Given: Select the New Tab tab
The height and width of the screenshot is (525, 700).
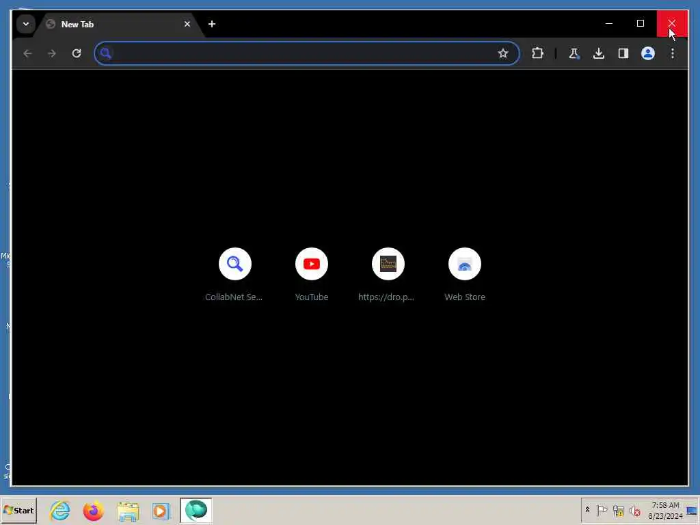Looking at the screenshot, I should [118, 24].
